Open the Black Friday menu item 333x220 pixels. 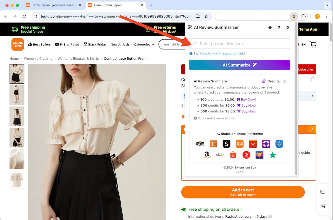[x=95, y=44]
